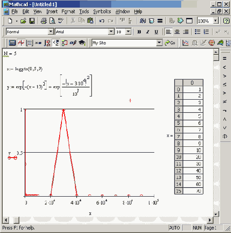Insert logical NOT operator from palette
The height and width of the screenshot is (233, 231).
pyautogui.click(x=225, y=110)
